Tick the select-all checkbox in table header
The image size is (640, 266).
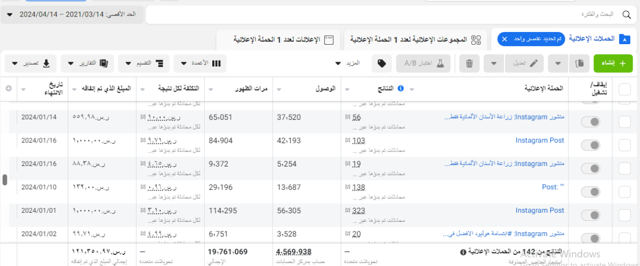[x=625, y=89]
